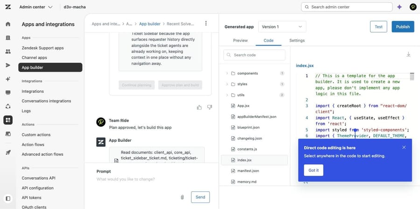This screenshot has width=420, height=209.
Task: Switch to the Preview tab
Action: pyautogui.click(x=240, y=41)
